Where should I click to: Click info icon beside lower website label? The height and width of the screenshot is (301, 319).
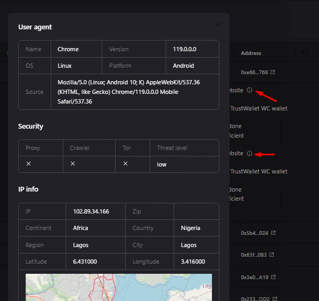pos(249,153)
